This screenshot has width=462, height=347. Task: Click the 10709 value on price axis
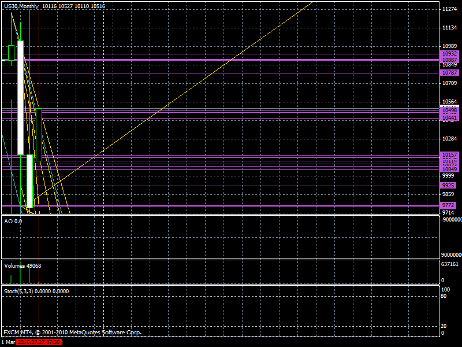(450, 83)
